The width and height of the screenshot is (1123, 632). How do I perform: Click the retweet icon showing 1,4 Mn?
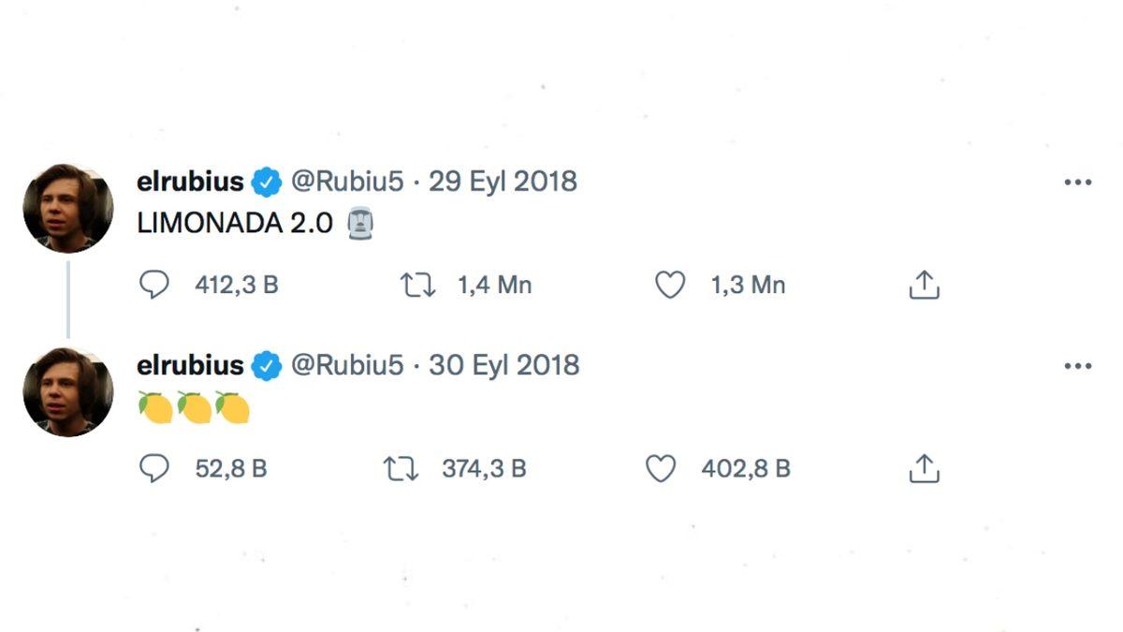click(x=418, y=285)
